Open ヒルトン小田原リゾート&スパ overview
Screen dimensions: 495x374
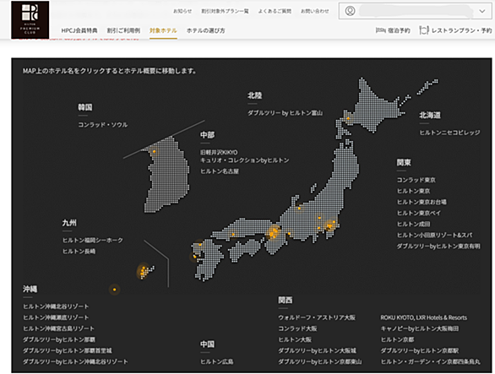[434, 236]
